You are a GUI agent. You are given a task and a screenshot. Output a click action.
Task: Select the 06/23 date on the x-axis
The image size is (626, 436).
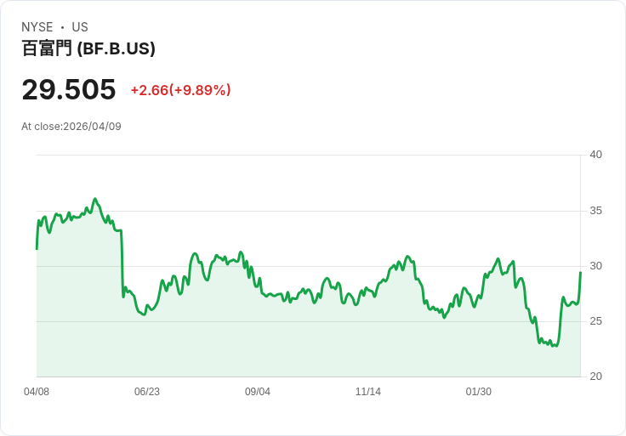[147, 392]
